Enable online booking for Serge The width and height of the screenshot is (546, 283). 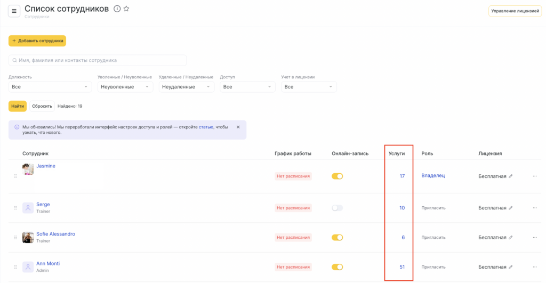coord(337,208)
